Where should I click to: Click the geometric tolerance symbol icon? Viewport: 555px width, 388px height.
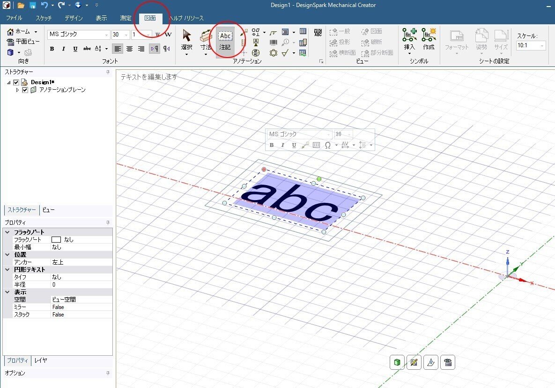click(x=256, y=32)
